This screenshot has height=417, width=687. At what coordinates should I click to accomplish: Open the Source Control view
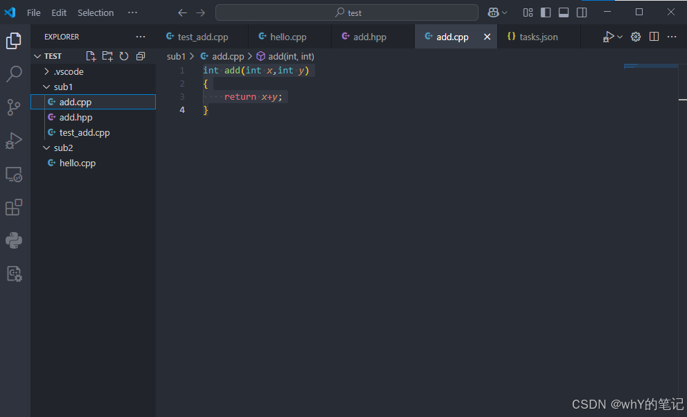coord(14,107)
